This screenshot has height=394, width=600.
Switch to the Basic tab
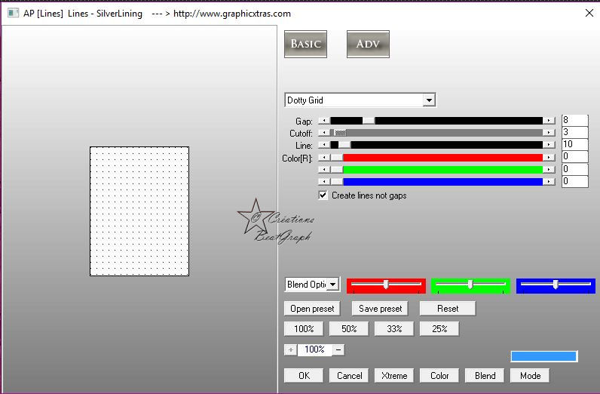305,44
